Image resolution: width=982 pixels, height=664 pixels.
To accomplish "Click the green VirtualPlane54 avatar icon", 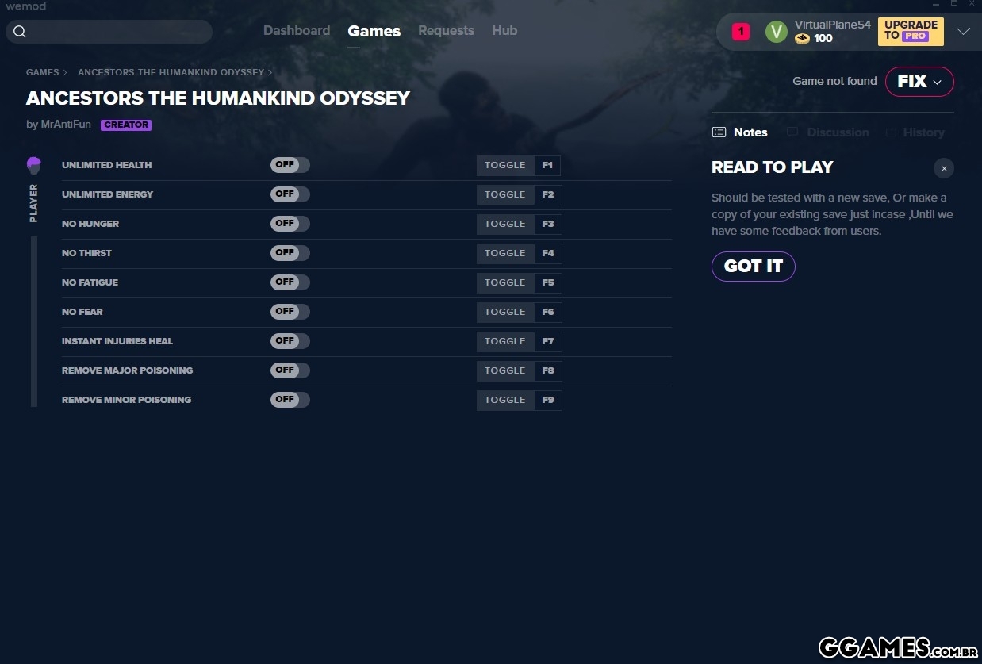I will point(776,32).
